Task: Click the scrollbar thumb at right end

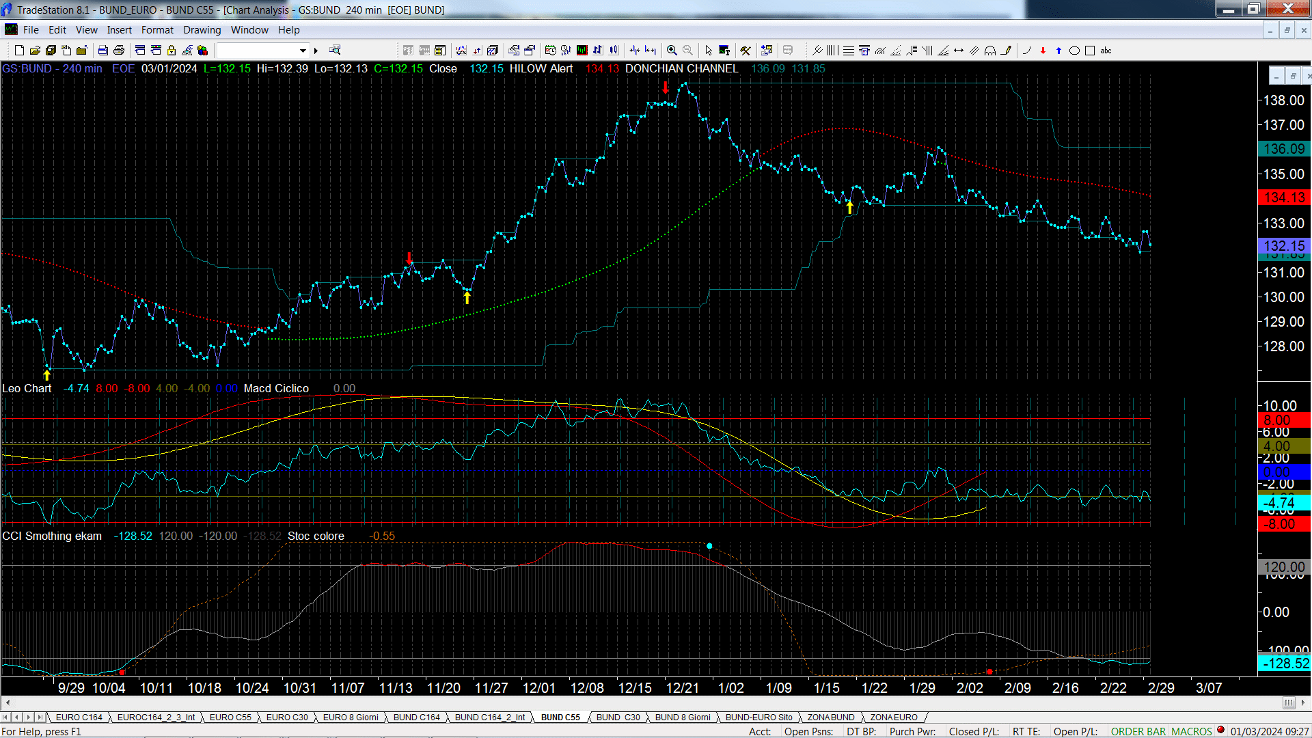Action: (1289, 702)
